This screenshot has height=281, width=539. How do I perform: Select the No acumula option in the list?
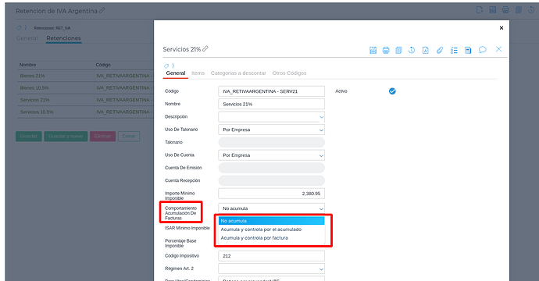point(271,221)
